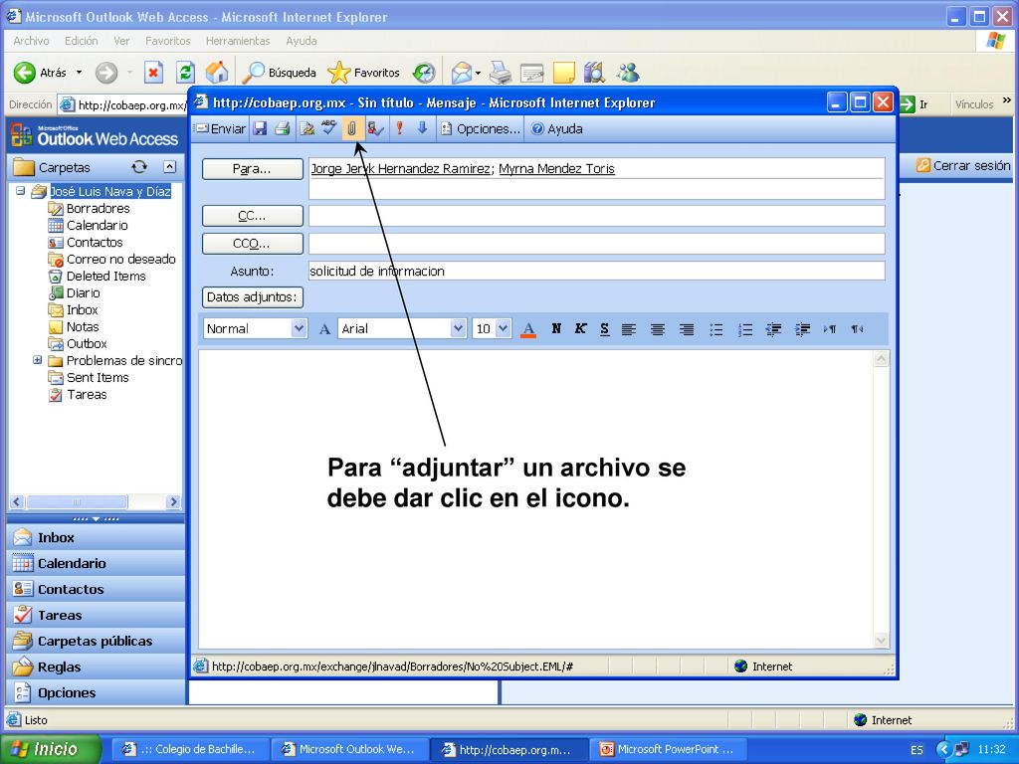
Task: Collapse the José Luis Nava y Díaz mailbox
Action: click(20, 191)
